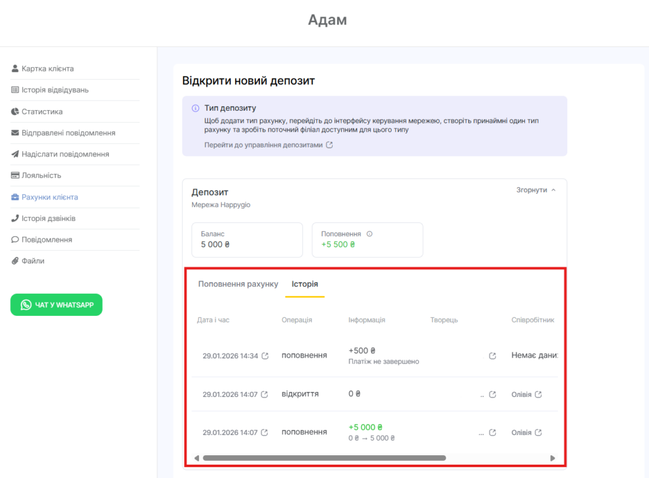Screen dimensions: 649x478
Task: Click external link icon next to Олівія in відкриття row
Action: tap(538, 394)
